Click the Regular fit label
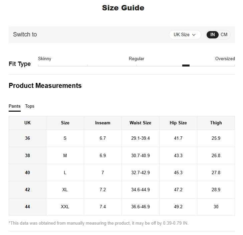This screenshot has width=243, height=235. [137, 59]
